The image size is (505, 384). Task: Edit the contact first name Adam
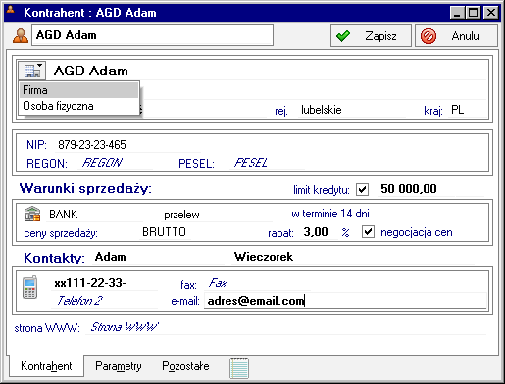pyautogui.click(x=158, y=257)
